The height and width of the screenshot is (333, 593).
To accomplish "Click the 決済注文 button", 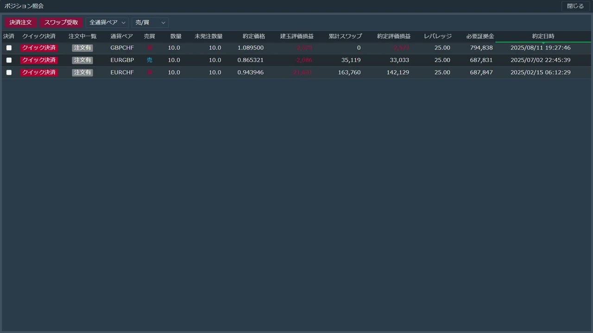I will [x=21, y=23].
